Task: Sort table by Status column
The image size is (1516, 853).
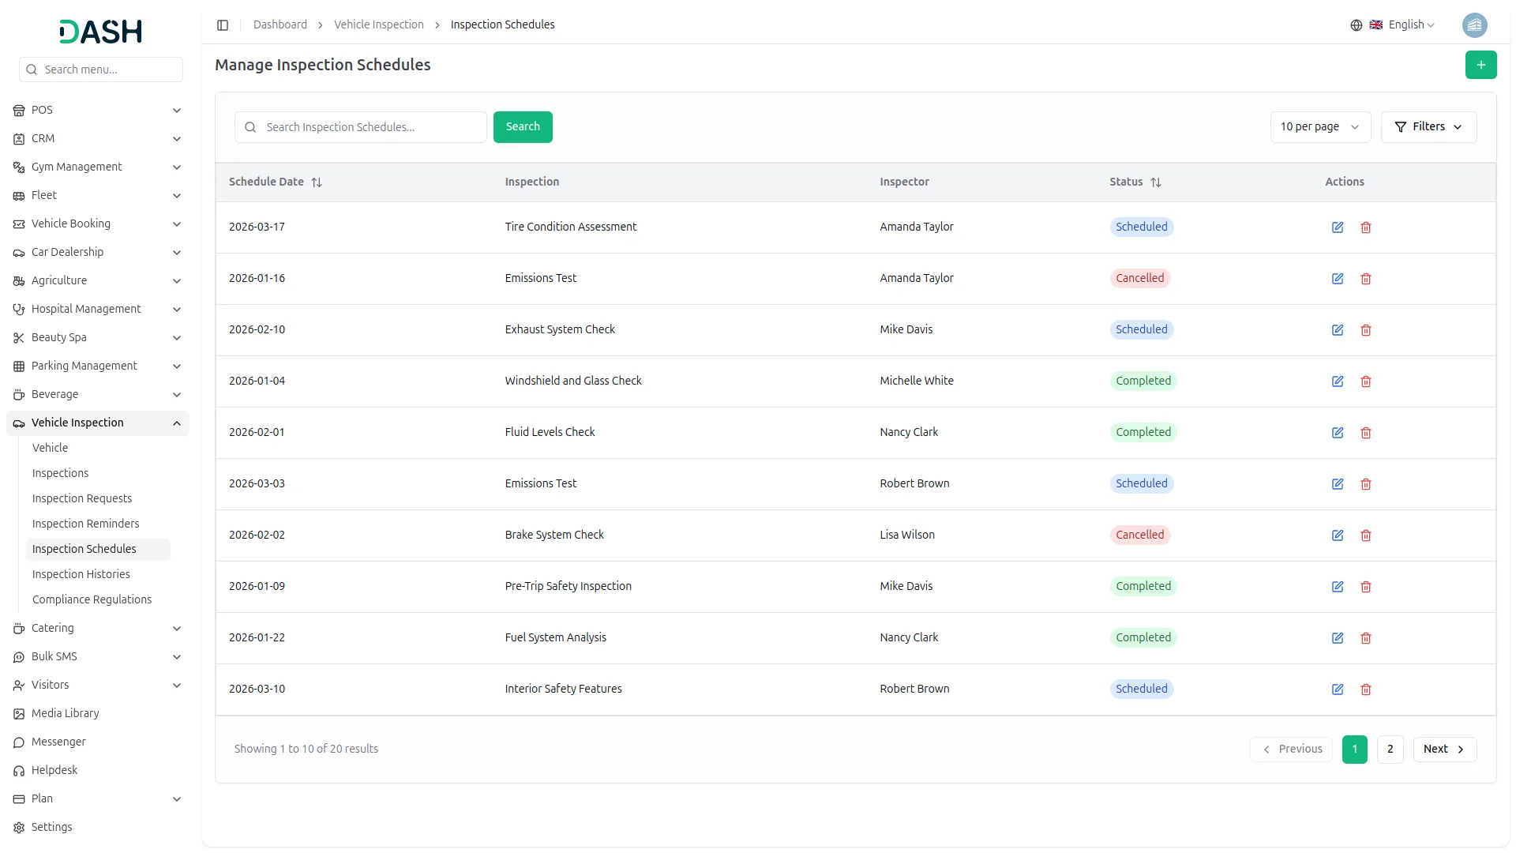Action: point(1156,182)
